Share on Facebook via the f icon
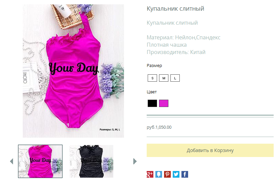The height and width of the screenshot is (184, 279). click(185, 174)
